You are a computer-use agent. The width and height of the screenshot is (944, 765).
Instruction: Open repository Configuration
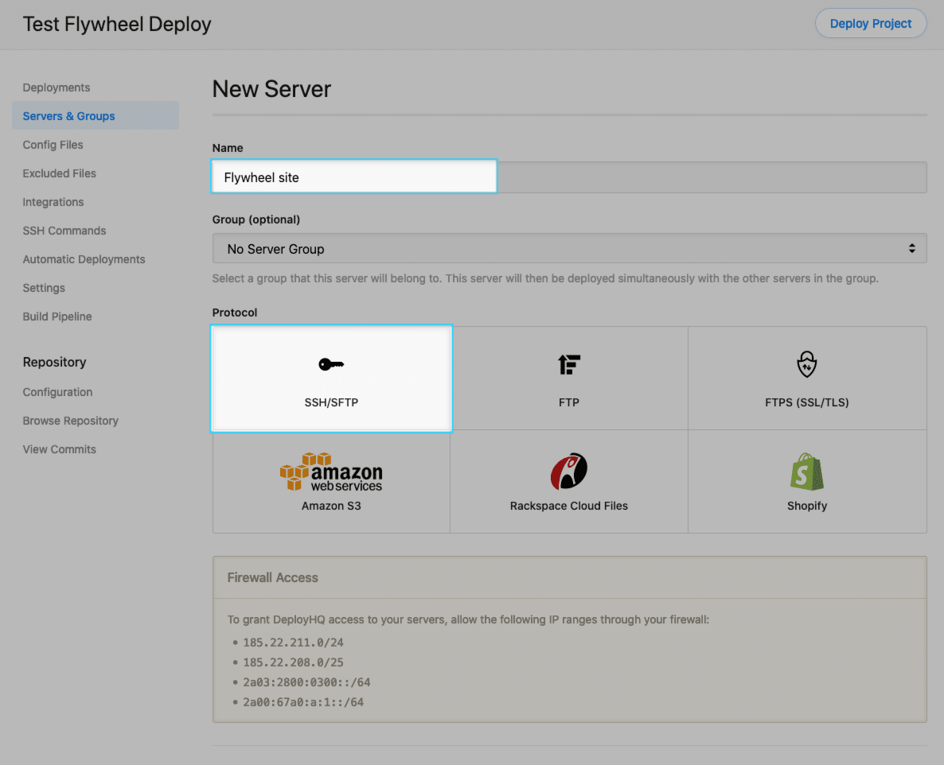[x=57, y=392]
